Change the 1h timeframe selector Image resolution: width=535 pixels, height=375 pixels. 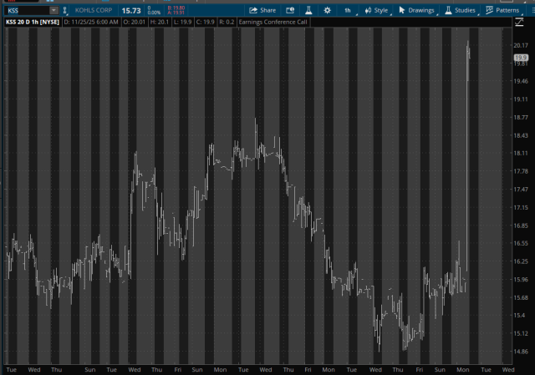348,10
